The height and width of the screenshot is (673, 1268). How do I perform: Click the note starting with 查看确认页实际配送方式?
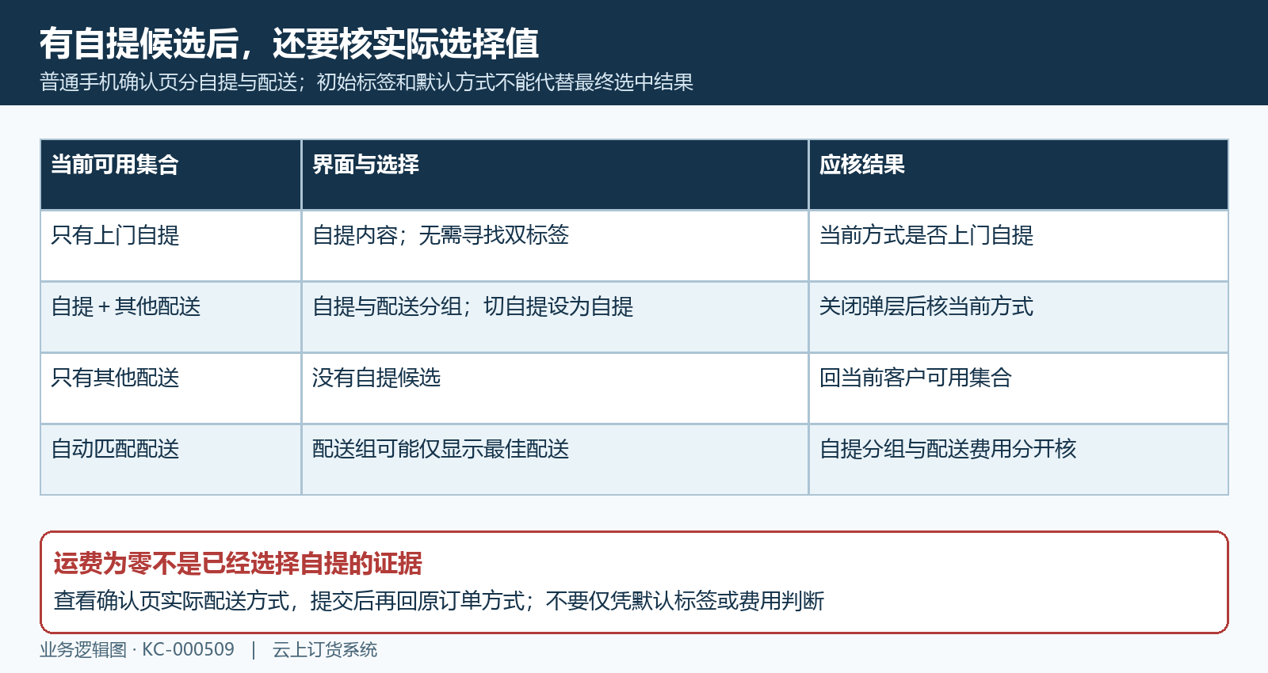tap(439, 601)
